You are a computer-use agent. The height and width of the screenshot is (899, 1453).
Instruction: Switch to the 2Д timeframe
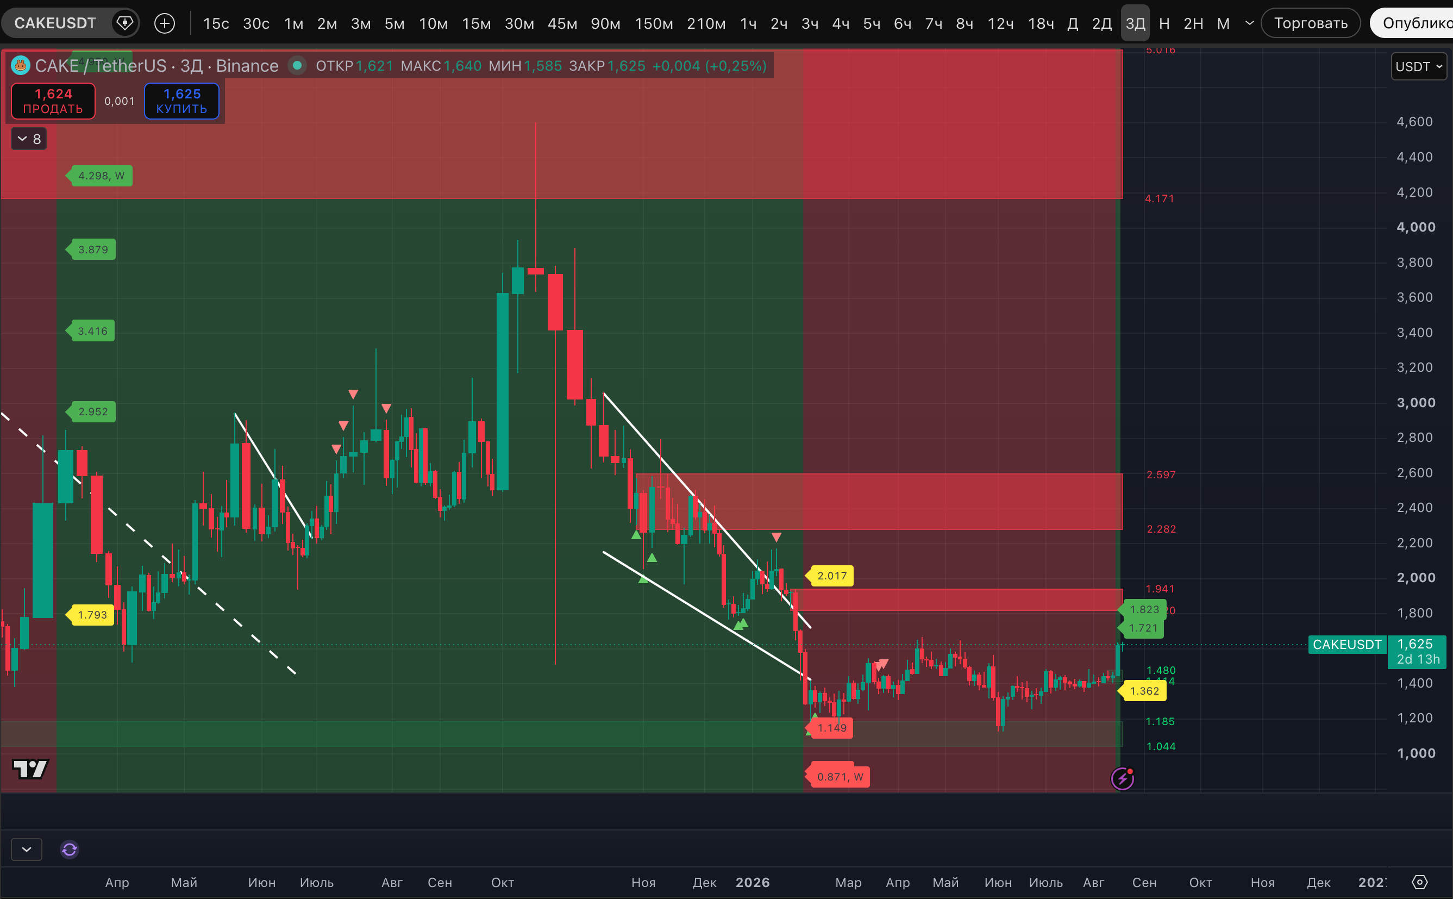[1102, 23]
